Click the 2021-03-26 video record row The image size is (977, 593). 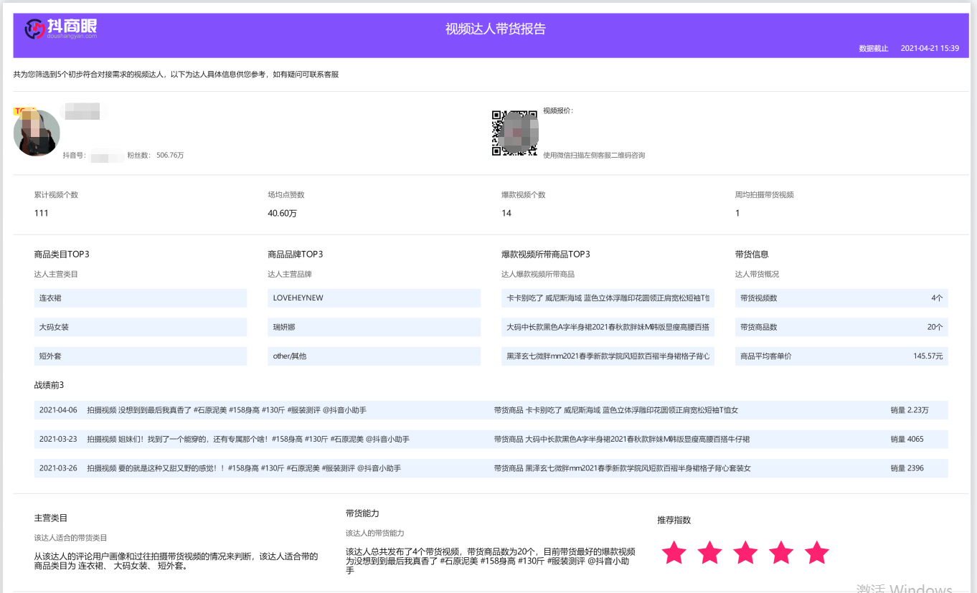click(491, 468)
